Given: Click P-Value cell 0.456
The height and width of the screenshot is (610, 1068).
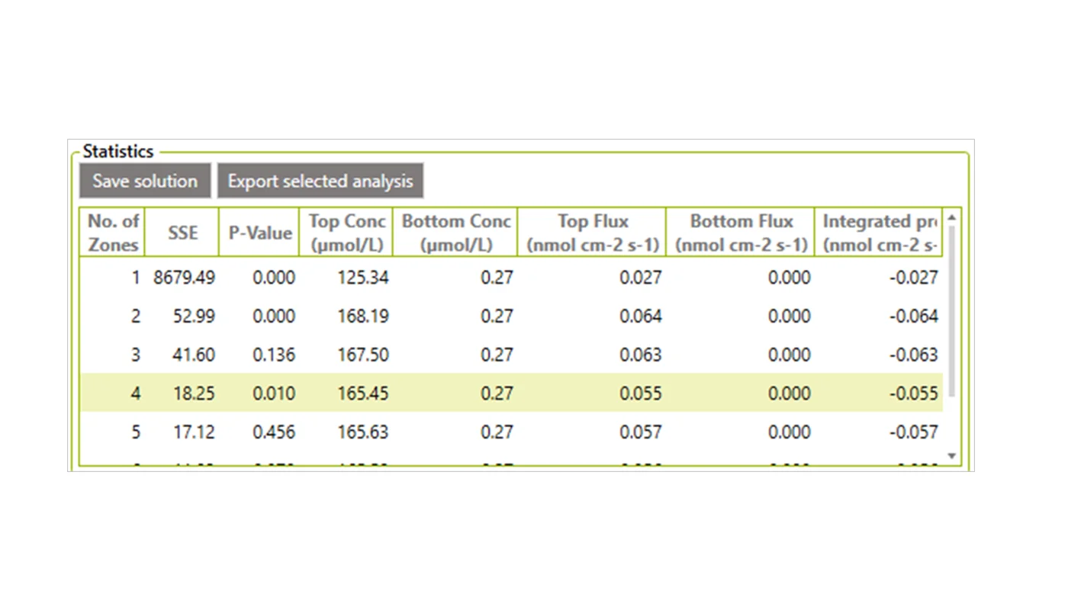Looking at the screenshot, I should [274, 432].
